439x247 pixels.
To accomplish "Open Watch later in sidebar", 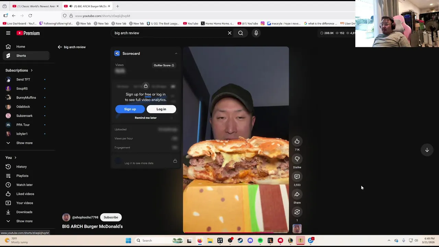I will [x=26, y=185].
